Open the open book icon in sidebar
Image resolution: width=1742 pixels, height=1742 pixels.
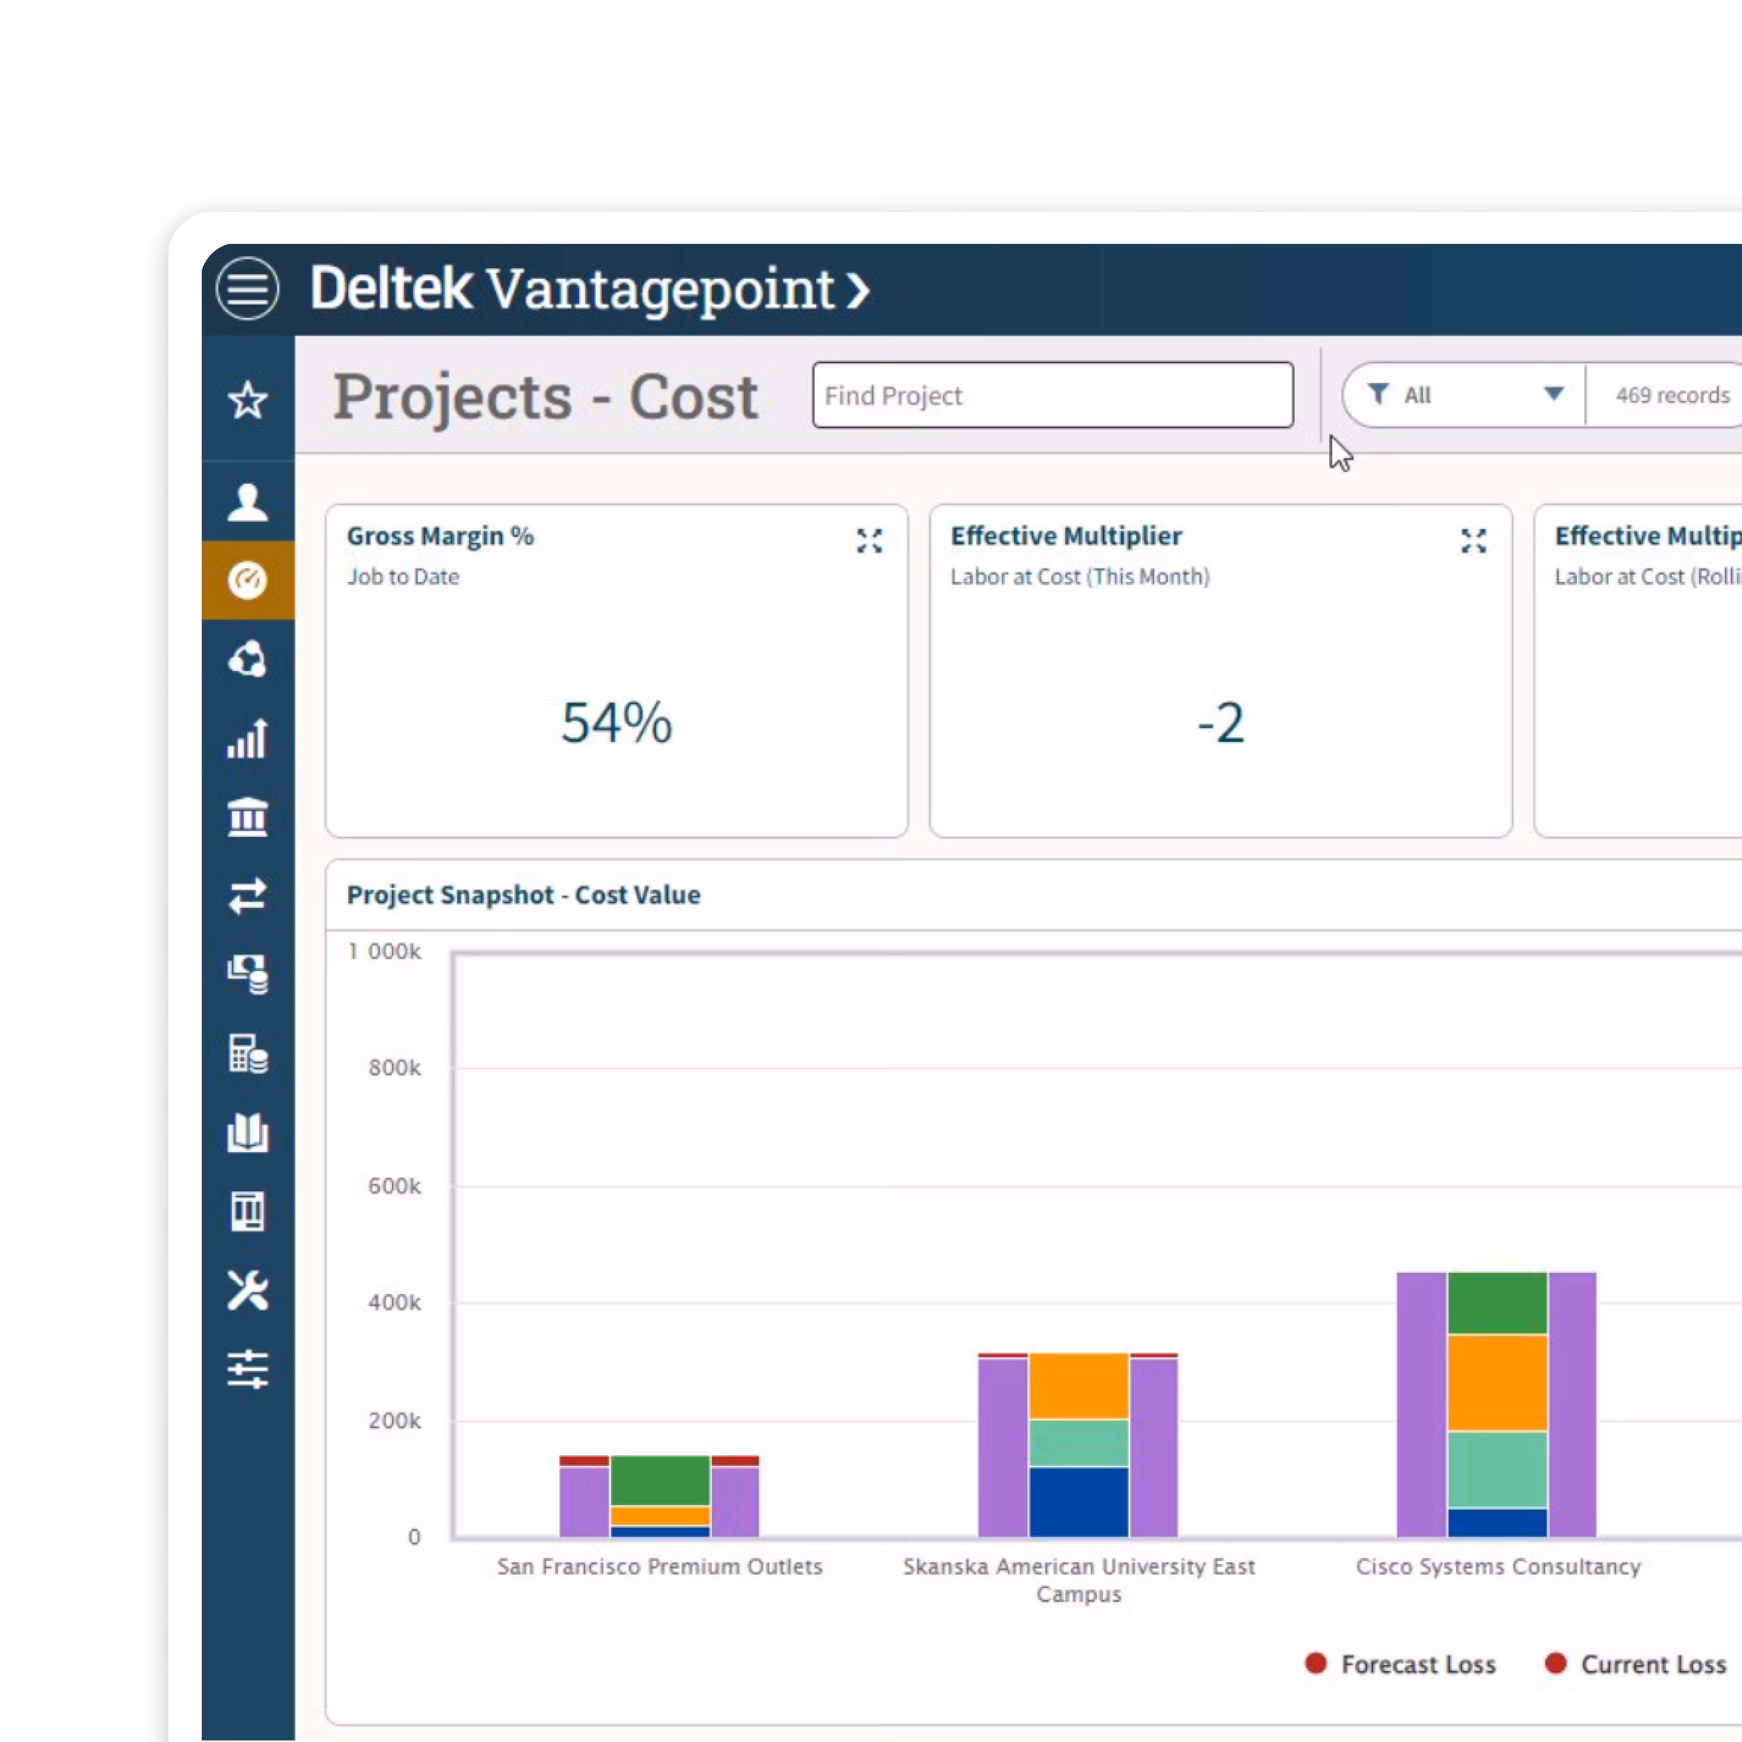tap(247, 1132)
